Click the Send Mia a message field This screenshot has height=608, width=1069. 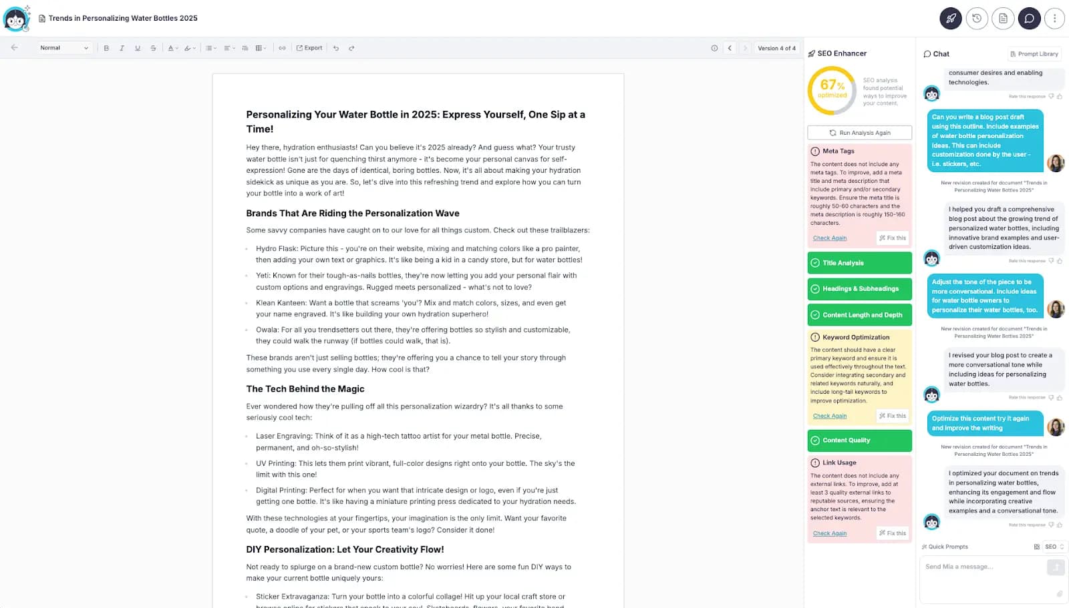982,567
